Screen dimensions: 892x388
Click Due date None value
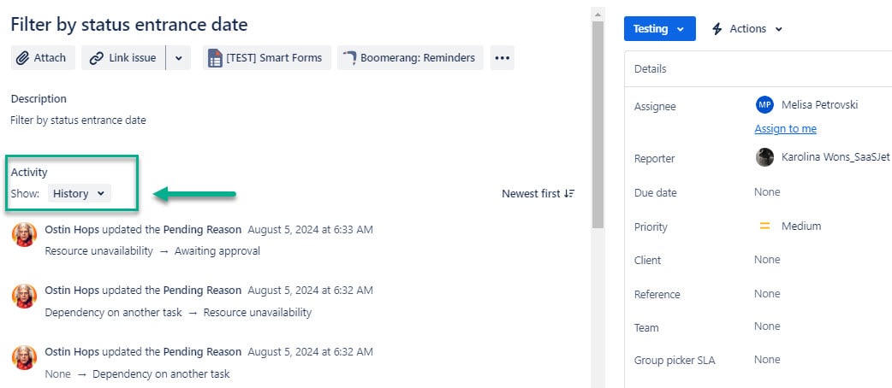(767, 192)
